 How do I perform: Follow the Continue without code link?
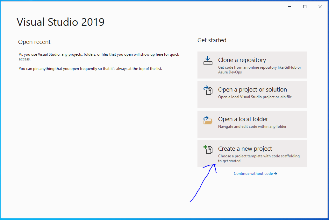click(255, 174)
